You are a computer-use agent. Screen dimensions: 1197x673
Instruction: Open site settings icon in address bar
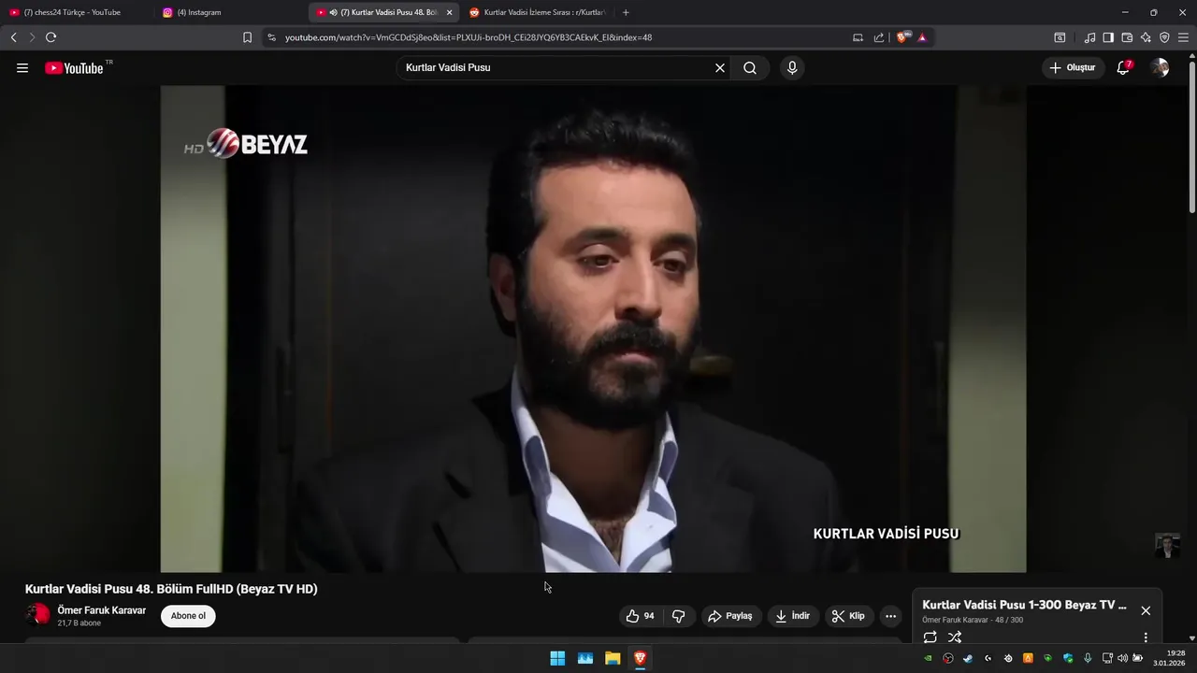pos(271,37)
